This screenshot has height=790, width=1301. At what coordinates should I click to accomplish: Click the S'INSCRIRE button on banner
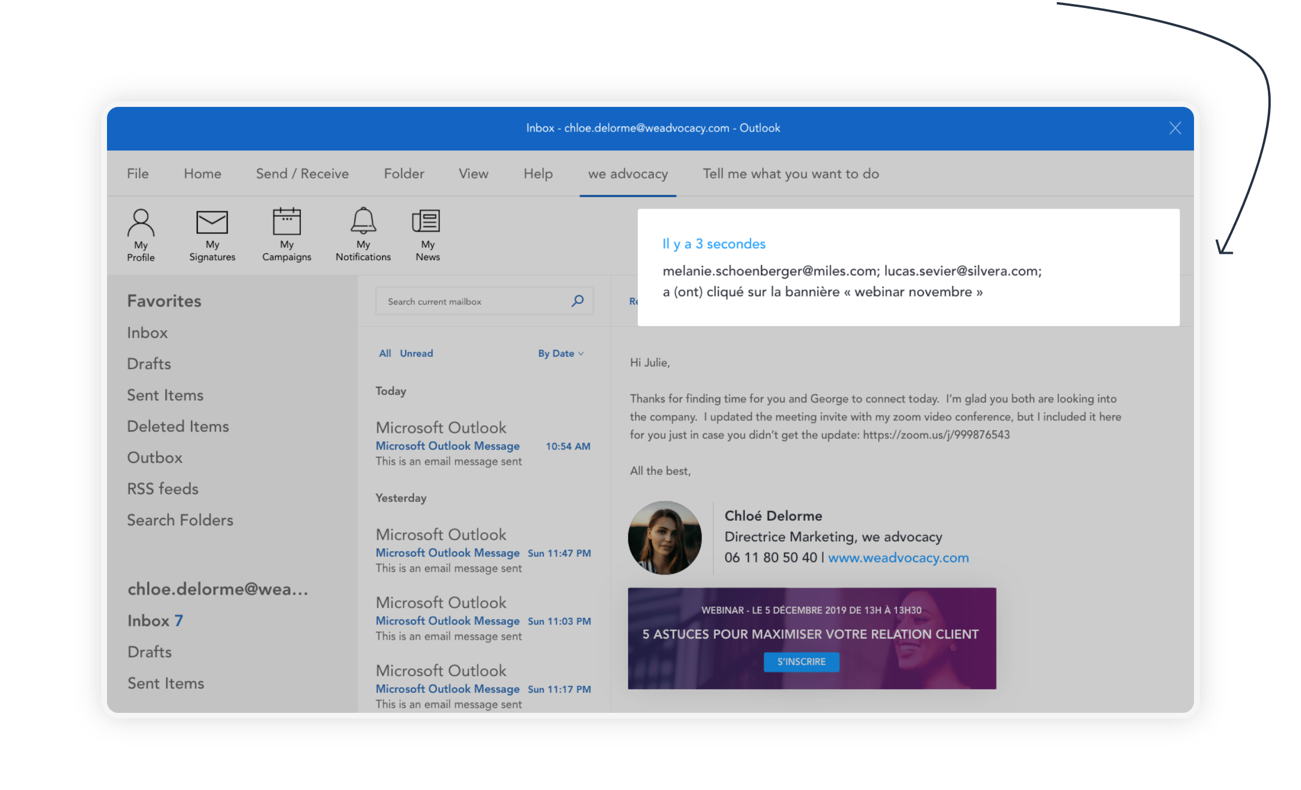[802, 661]
